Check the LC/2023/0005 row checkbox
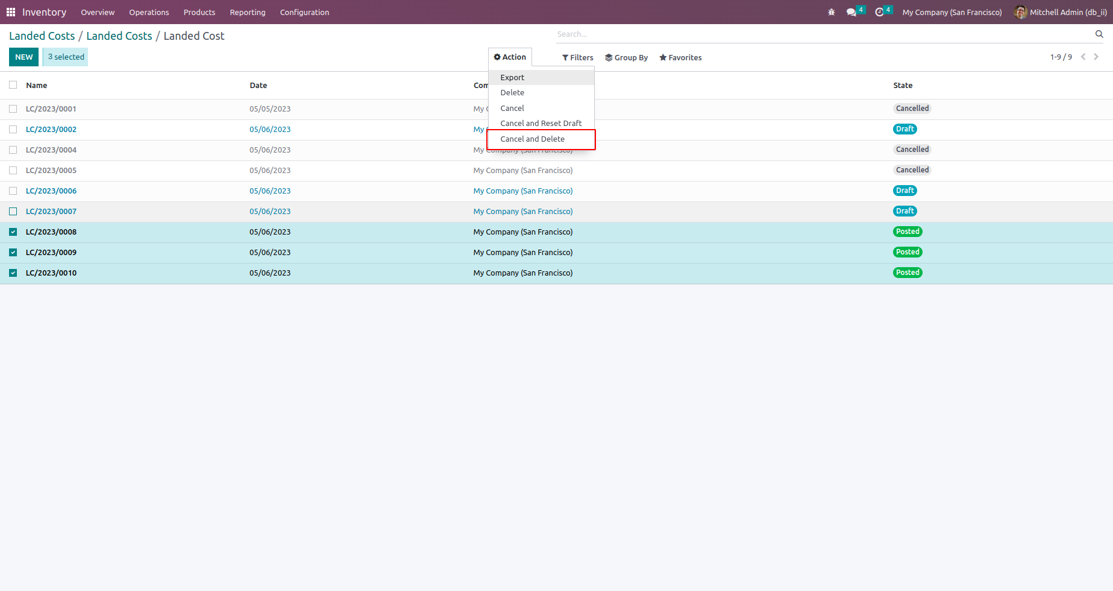This screenshot has width=1113, height=591. click(13, 171)
